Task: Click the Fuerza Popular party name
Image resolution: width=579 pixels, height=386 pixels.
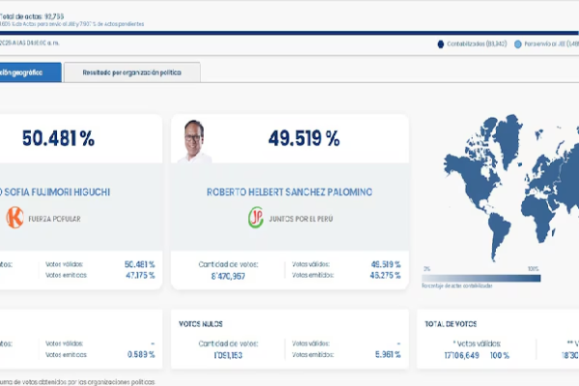Action: [x=54, y=219]
